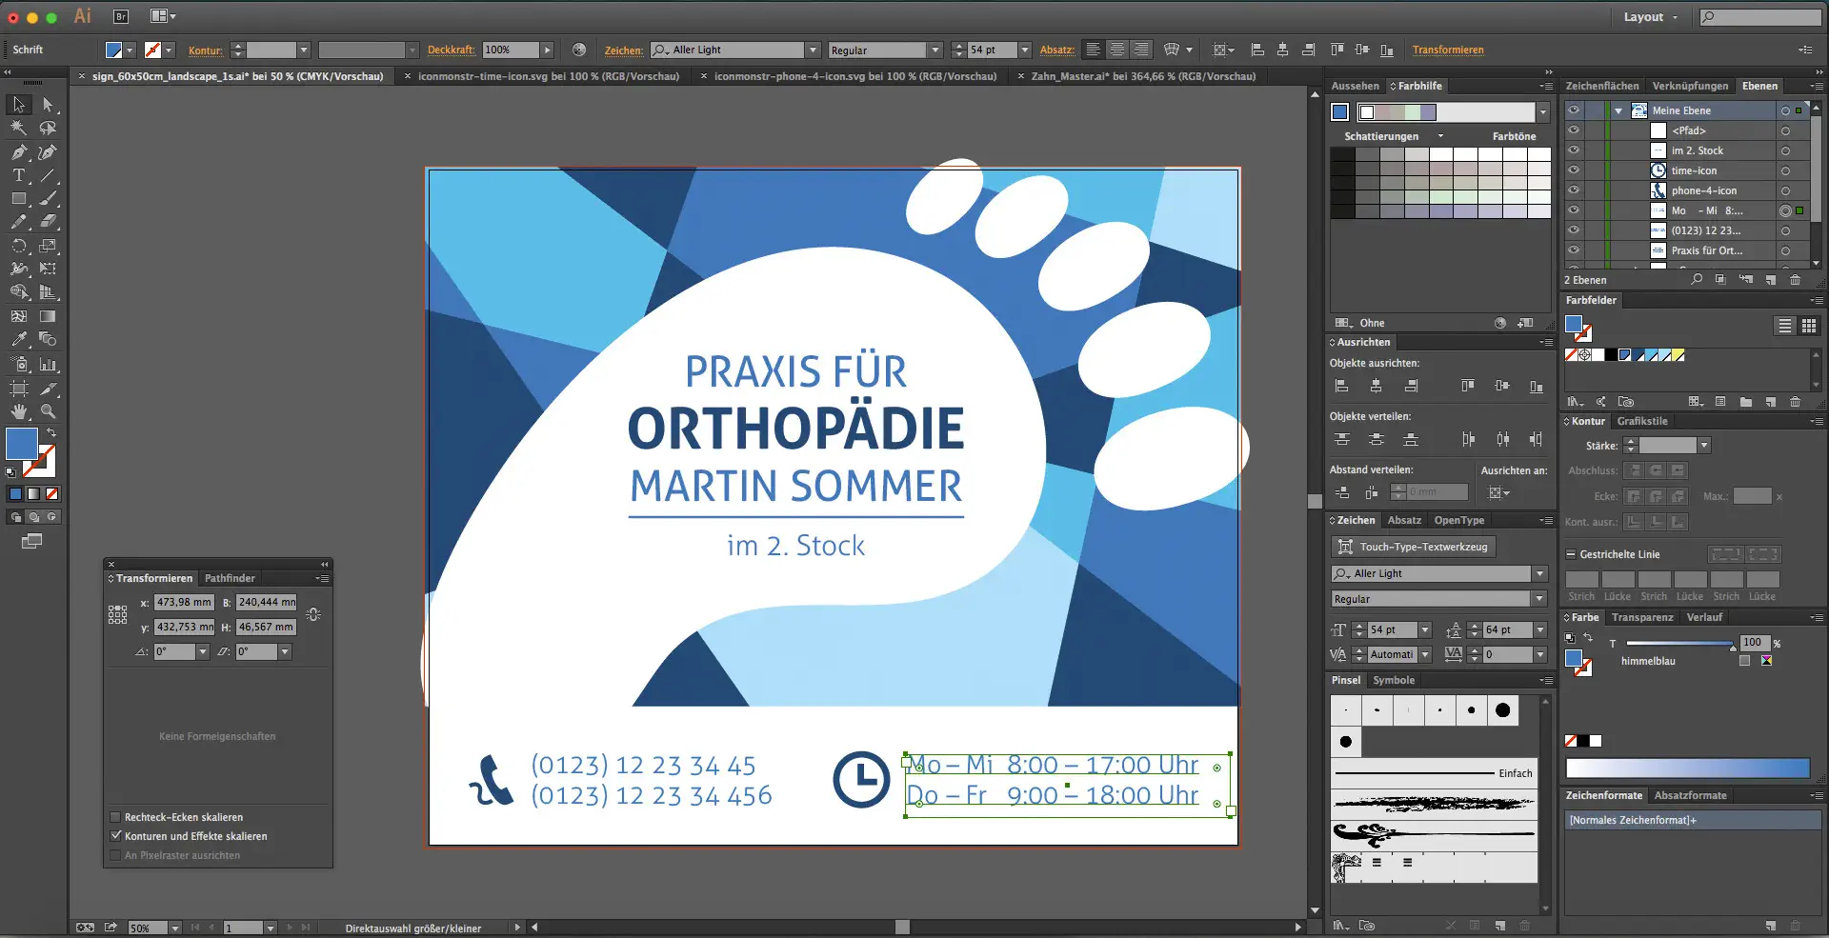The image size is (1829, 938).
Task: Activate the Hand tool
Action: point(19,412)
